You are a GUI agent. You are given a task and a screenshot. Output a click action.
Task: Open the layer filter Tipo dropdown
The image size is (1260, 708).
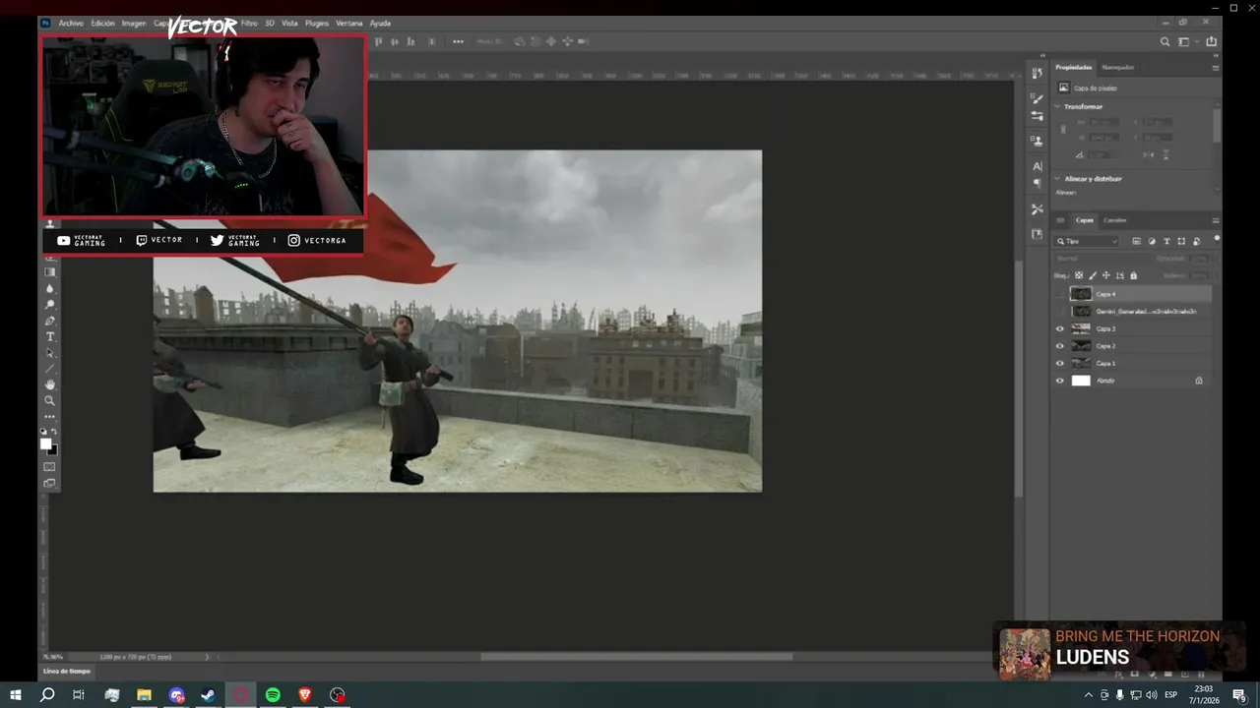tap(1088, 241)
